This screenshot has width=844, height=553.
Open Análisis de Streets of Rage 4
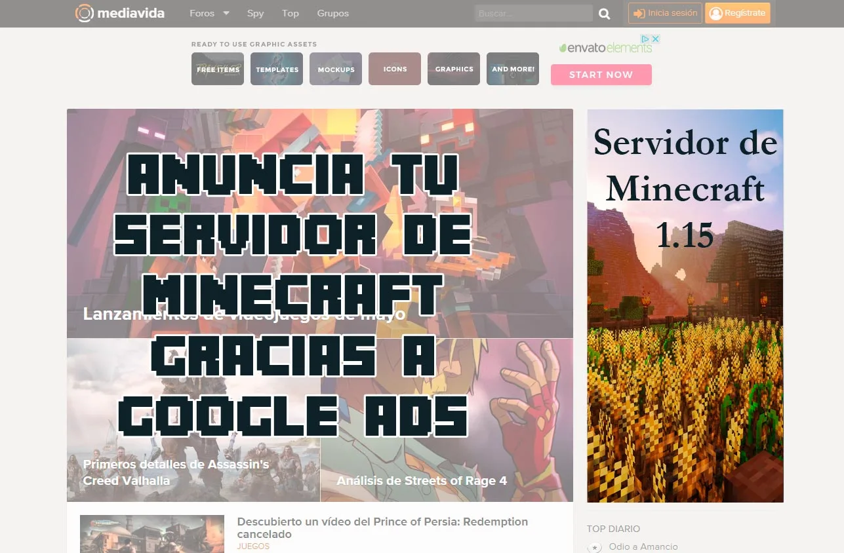coord(422,480)
